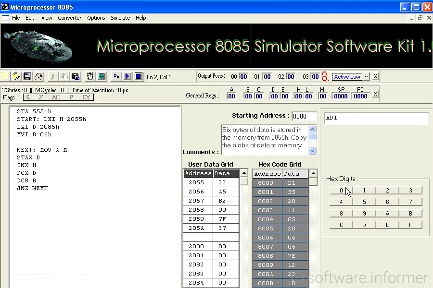Click the 'STA 5551h' code line
This screenshot has height=288, width=433.
[34, 111]
